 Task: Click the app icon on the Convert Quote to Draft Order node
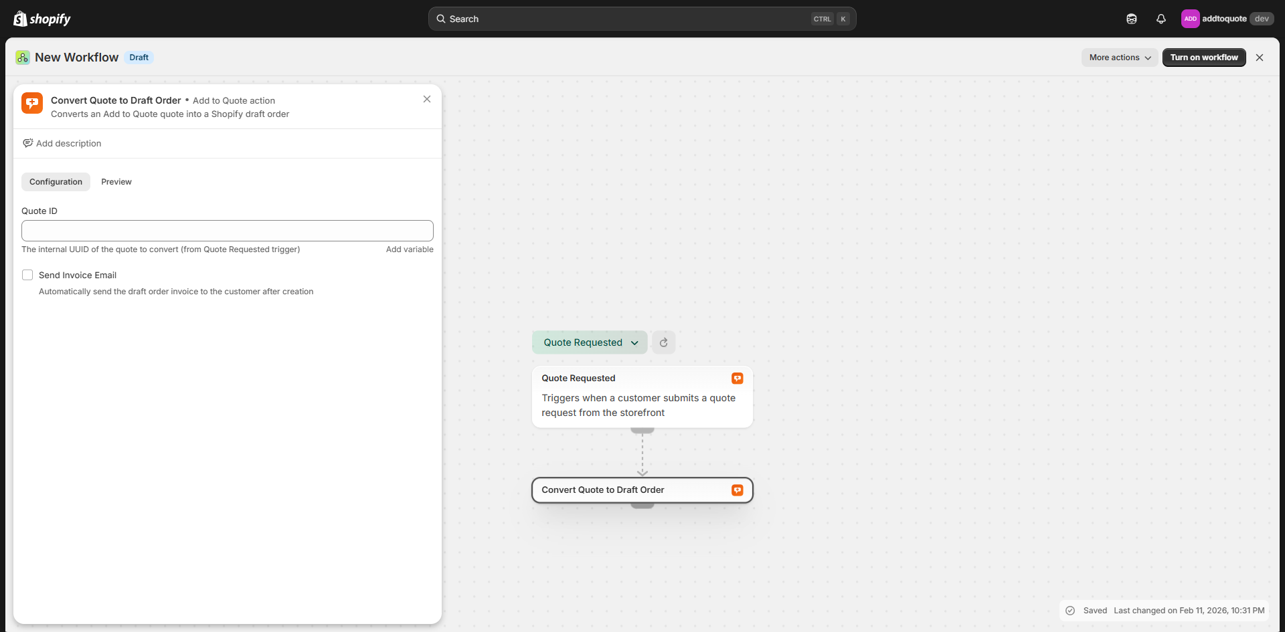pyautogui.click(x=737, y=490)
